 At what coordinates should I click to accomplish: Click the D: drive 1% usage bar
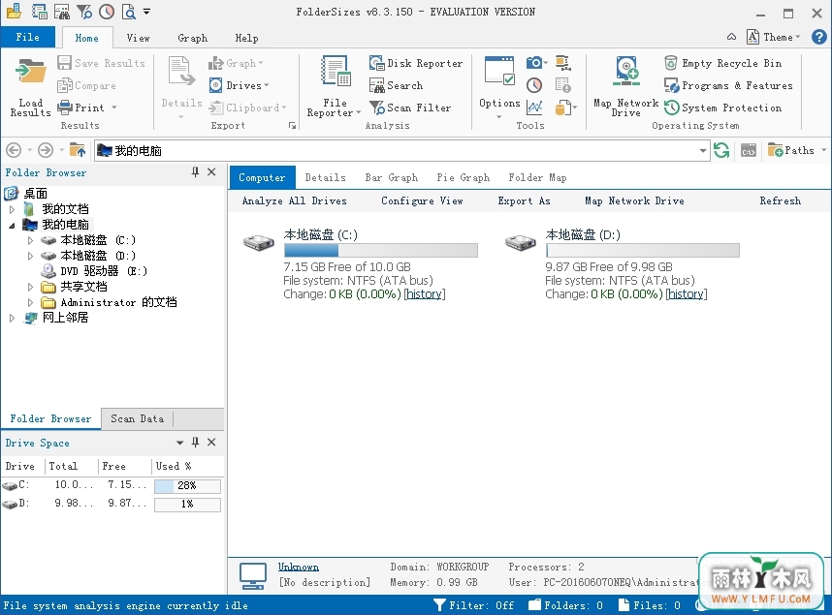tap(187, 505)
